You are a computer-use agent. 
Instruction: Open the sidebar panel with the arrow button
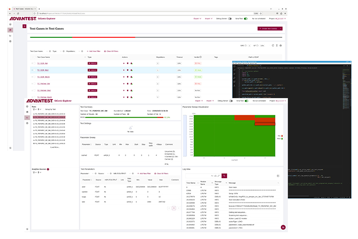(24, 26)
